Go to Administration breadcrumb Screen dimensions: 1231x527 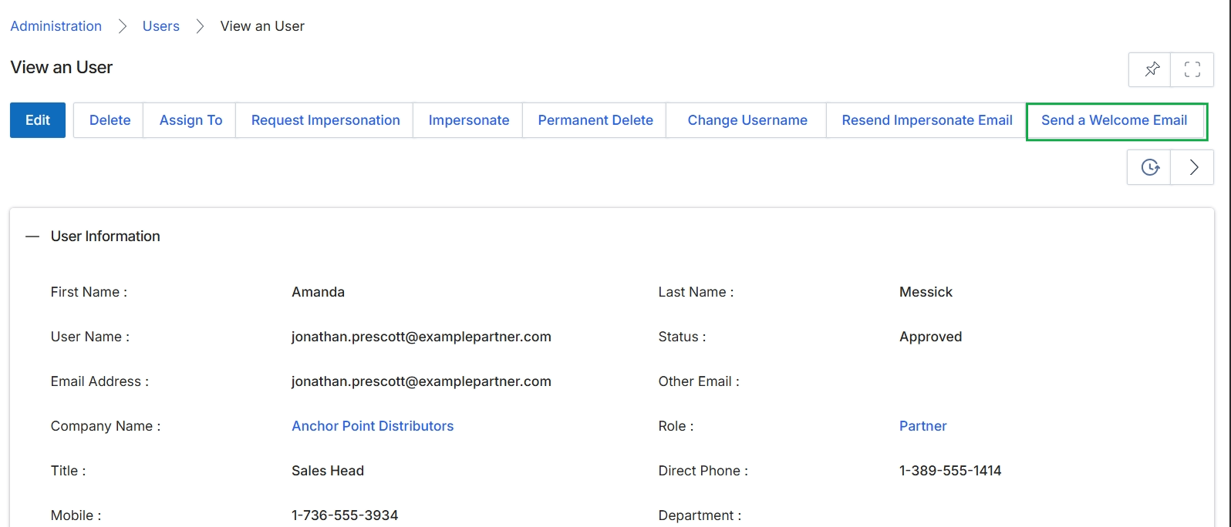pyautogui.click(x=56, y=26)
